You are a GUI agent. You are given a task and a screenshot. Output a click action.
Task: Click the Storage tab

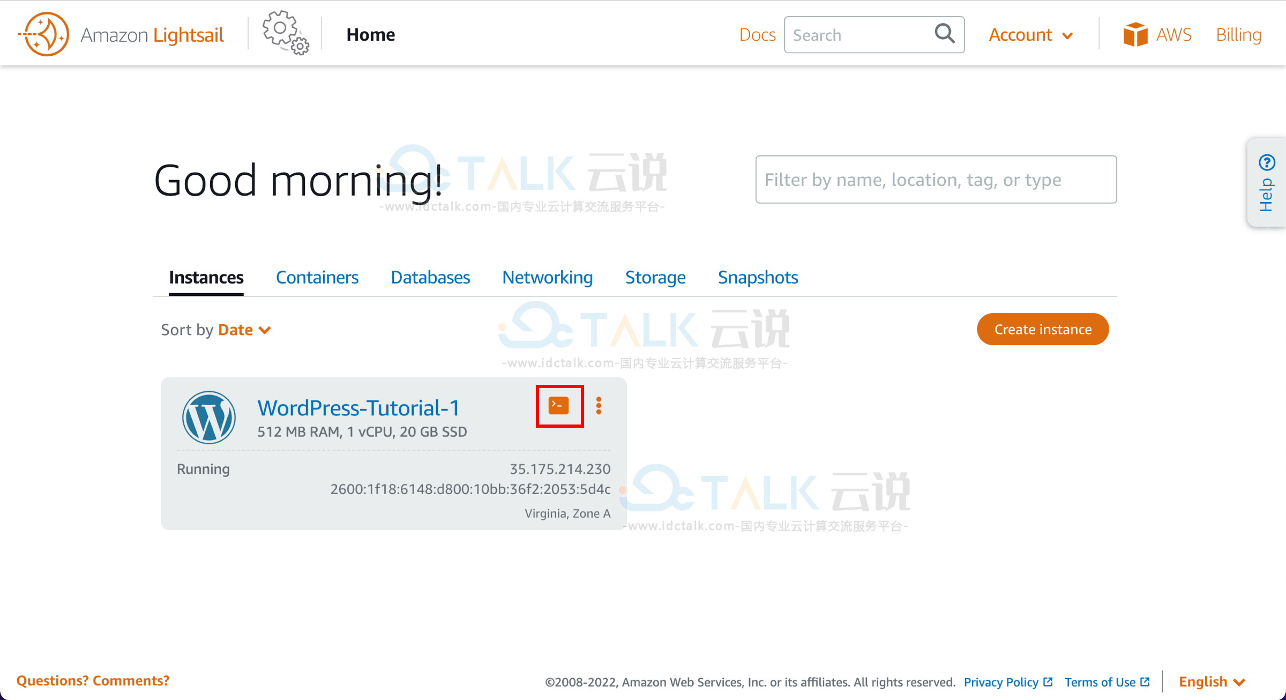point(655,276)
